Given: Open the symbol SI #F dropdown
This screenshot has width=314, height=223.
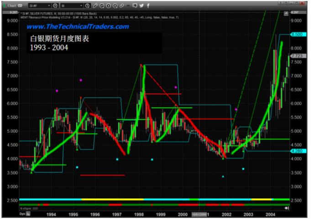Looking at the screenshot, I should (x=41, y=6).
